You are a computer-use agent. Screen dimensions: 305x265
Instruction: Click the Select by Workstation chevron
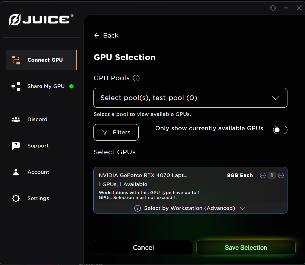pyautogui.click(x=243, y=208)
